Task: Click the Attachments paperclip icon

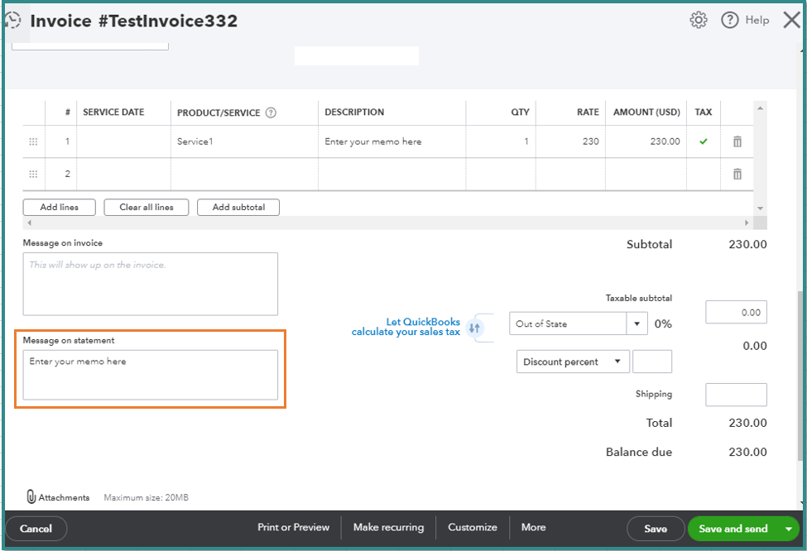Action: point(31,496)
